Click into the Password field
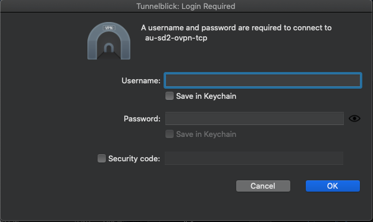Image resolution: width=373 pixels, height=222 pixels. tap(254, 118)
